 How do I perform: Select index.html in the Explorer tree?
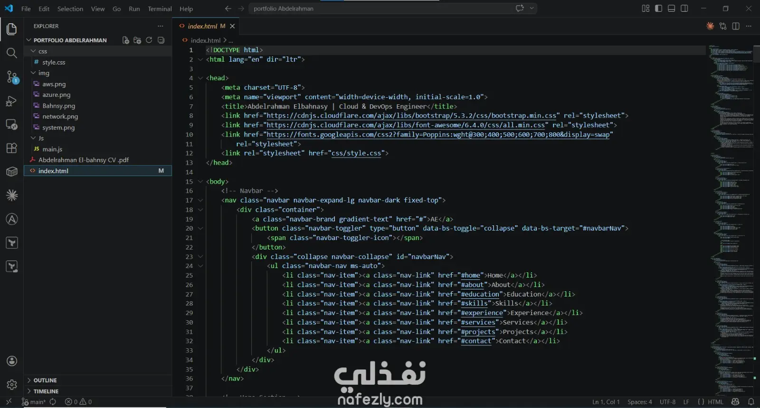pos(97,171)
